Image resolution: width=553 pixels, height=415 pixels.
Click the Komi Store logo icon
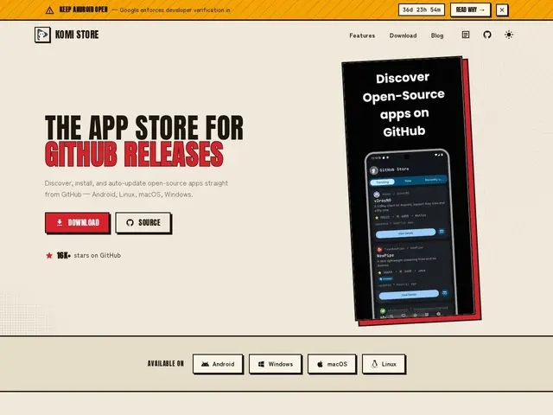point(42,35)
